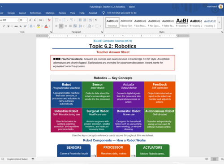The width and height of the screenshot is (224, 168).
Task: Sort the selected text A to Z
Action: pos(90,20)
